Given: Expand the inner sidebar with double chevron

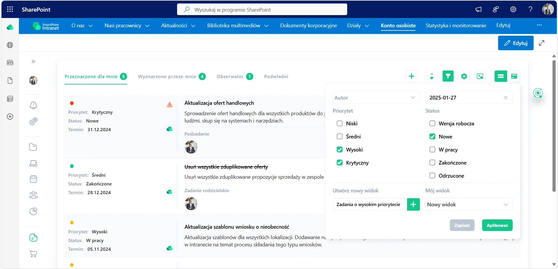Looking at the screenshot, I should click(x=33, y=62).
